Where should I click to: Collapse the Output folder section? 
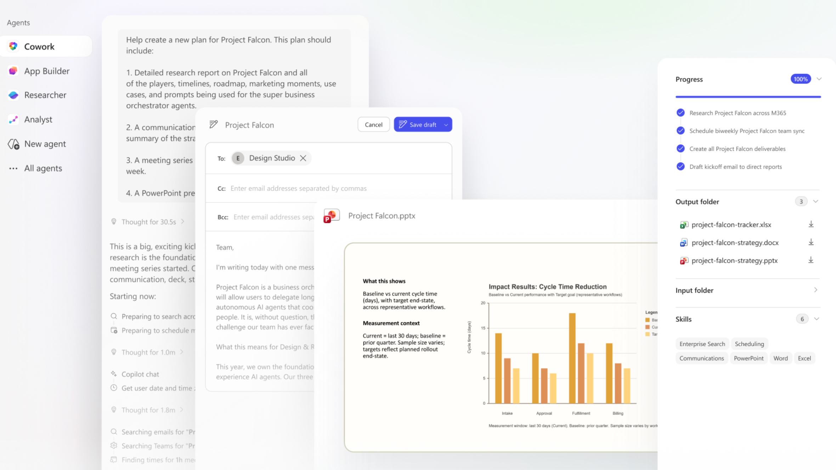(816, 202)
